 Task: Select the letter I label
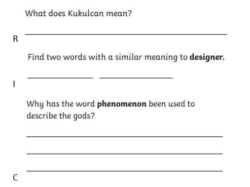click(x=14, y=84)
